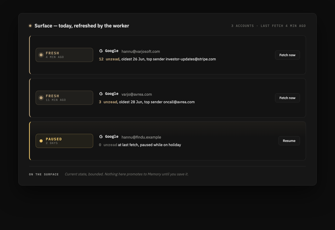Viewport: 335px width, 230px height.
Task: Fetch now for varjo@avrea.com account
Action: coord(287,98)
